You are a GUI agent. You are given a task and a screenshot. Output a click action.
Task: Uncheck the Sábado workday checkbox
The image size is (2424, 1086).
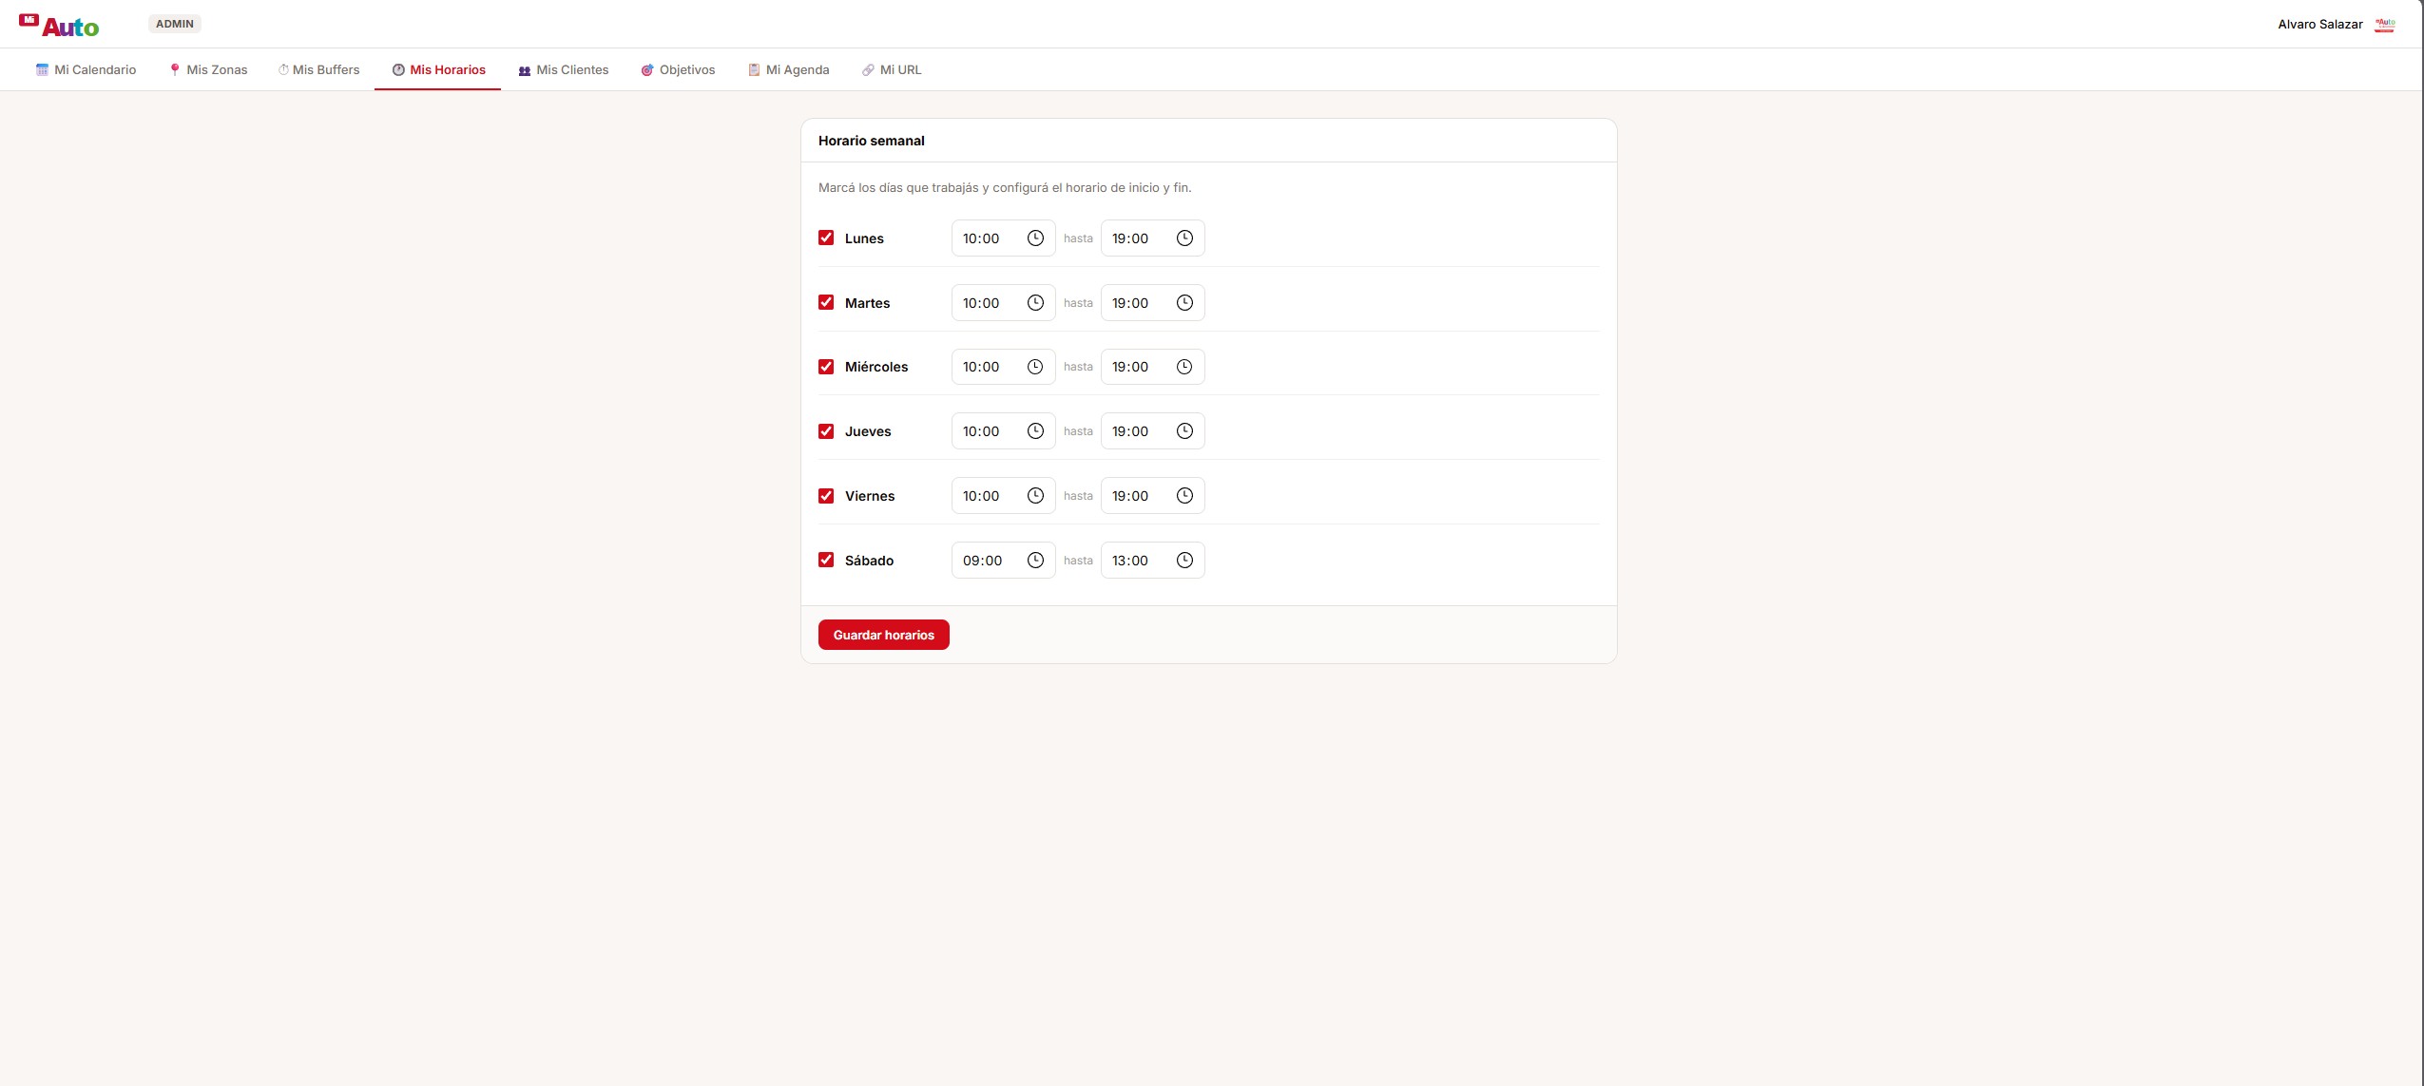click(826, 560)
